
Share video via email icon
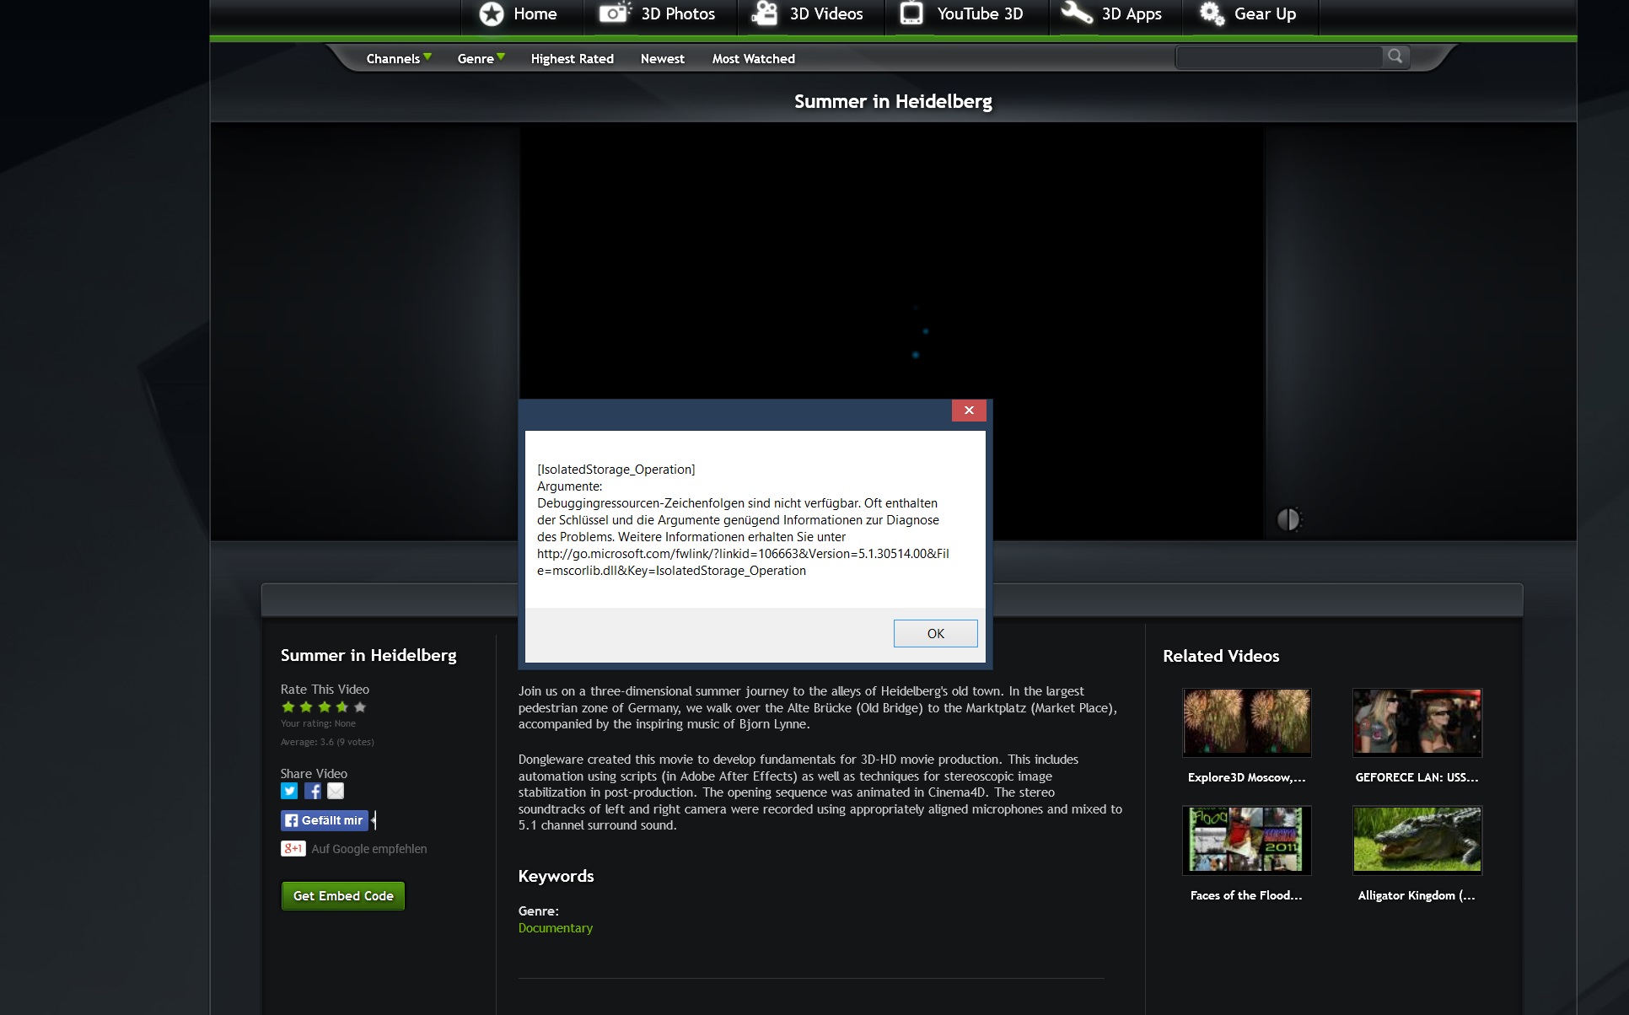(336, 791)
